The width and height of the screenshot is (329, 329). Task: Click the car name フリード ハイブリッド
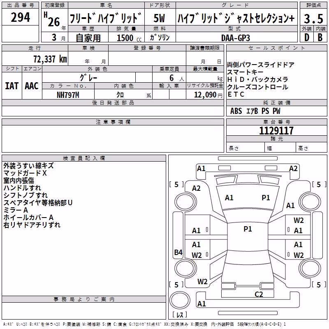[x=106, y=18]
